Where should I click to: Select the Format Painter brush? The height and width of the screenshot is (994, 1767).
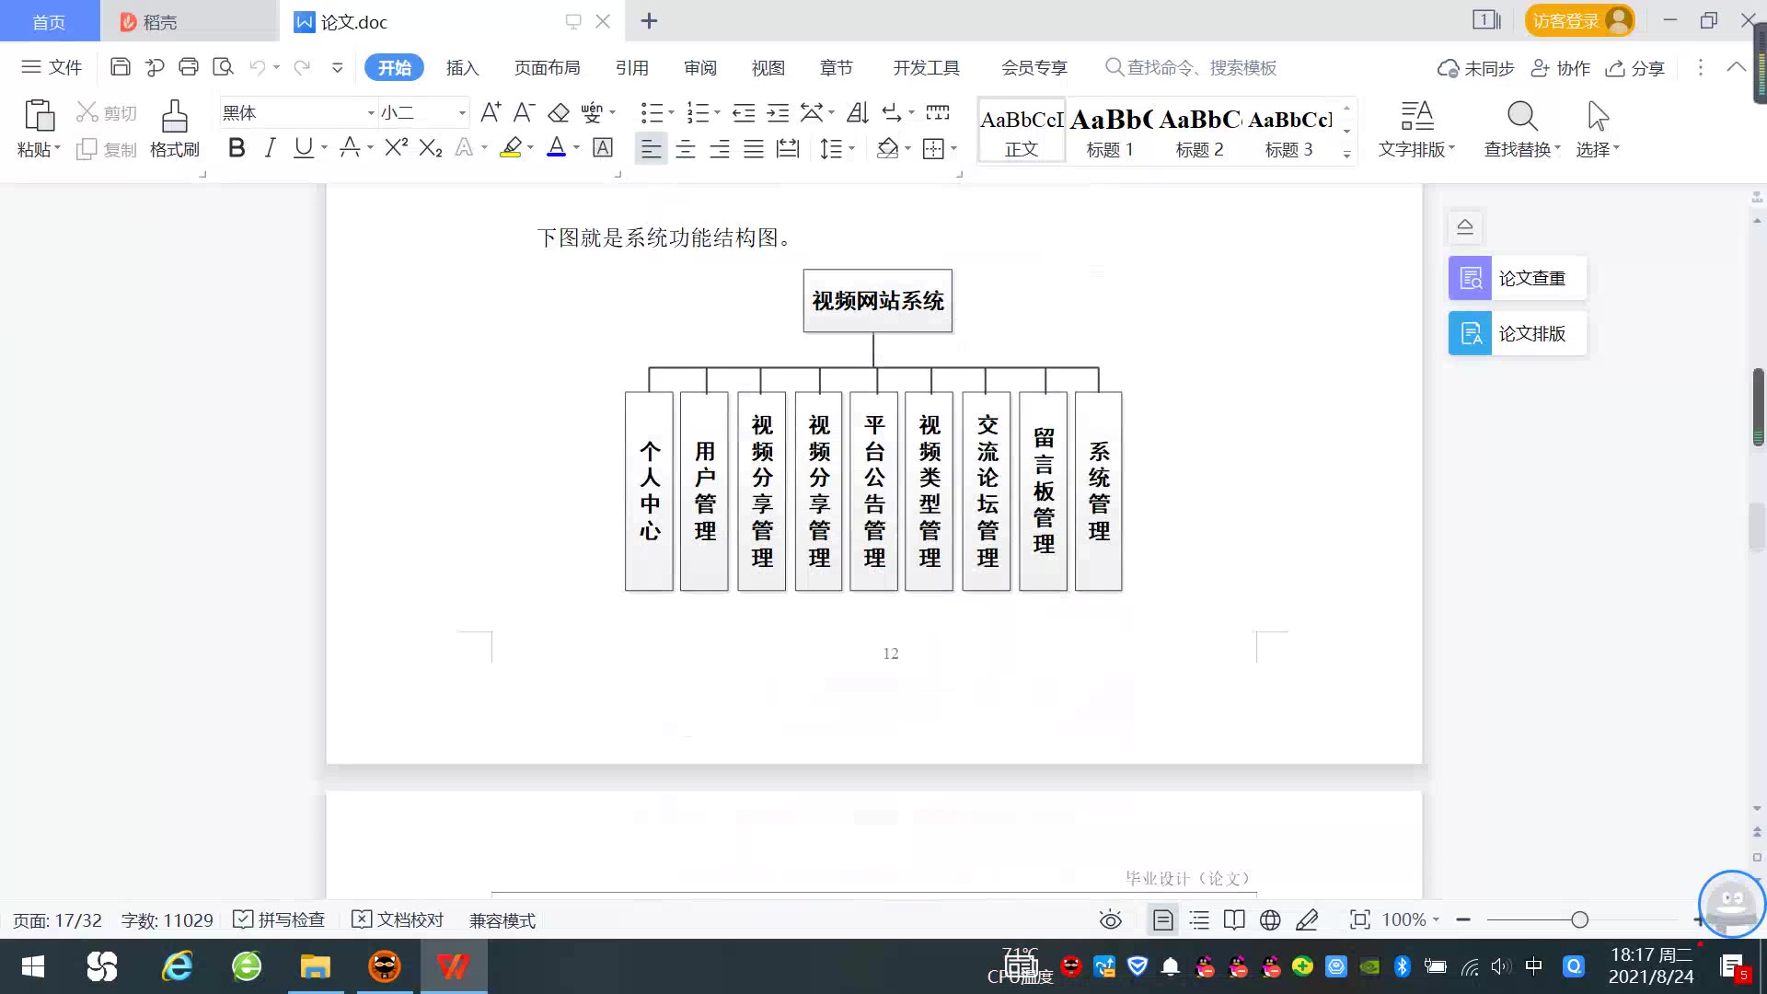point(174,117)
